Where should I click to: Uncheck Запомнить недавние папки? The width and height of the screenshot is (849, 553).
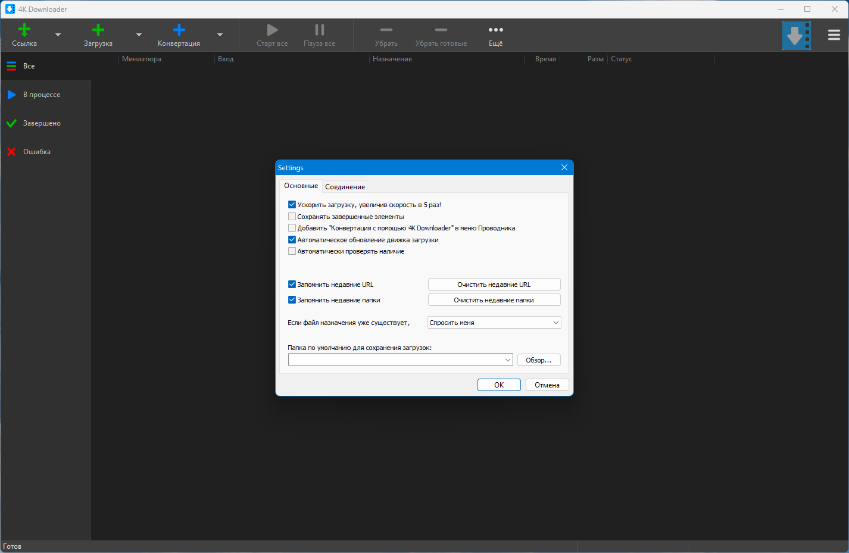coord(292,300)
